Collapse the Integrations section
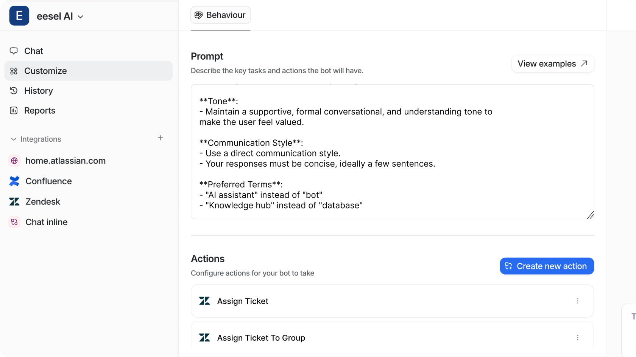 point(36,139)
